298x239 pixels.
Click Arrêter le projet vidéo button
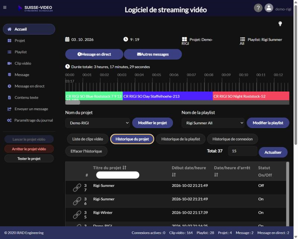(x=29, y=149)
